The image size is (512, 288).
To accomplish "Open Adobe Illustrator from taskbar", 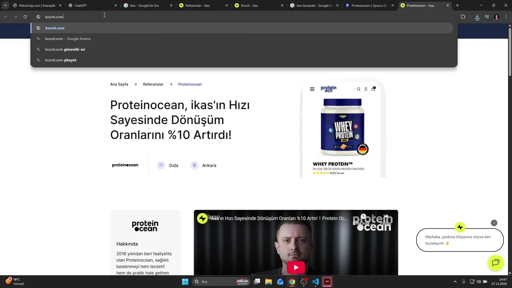I will pos(327,282).
